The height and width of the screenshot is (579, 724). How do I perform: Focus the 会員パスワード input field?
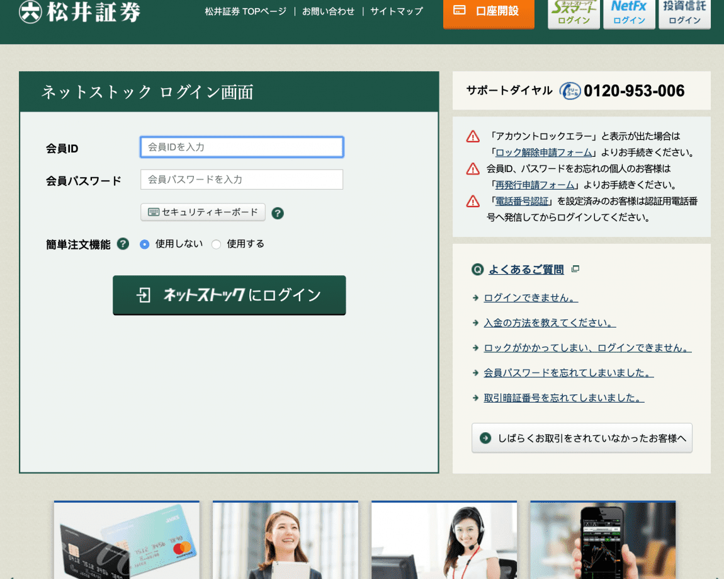click(x=242, y=180)
